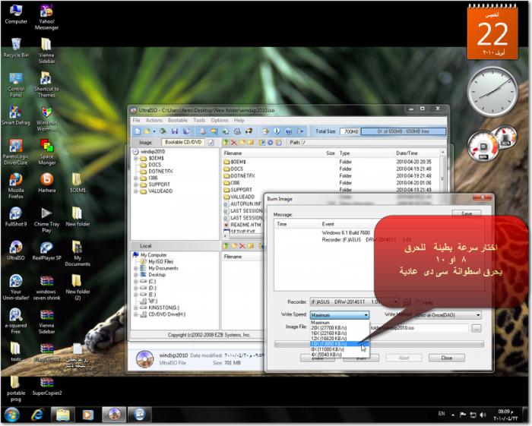This screenshot has width=532, height=426.
Task: Click the Path input field
Action: [x=373, y=142]
